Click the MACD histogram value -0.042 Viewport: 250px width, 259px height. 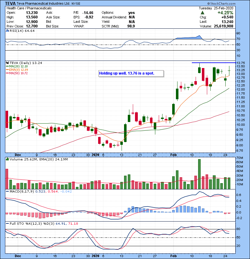click(x=66, y=192)
